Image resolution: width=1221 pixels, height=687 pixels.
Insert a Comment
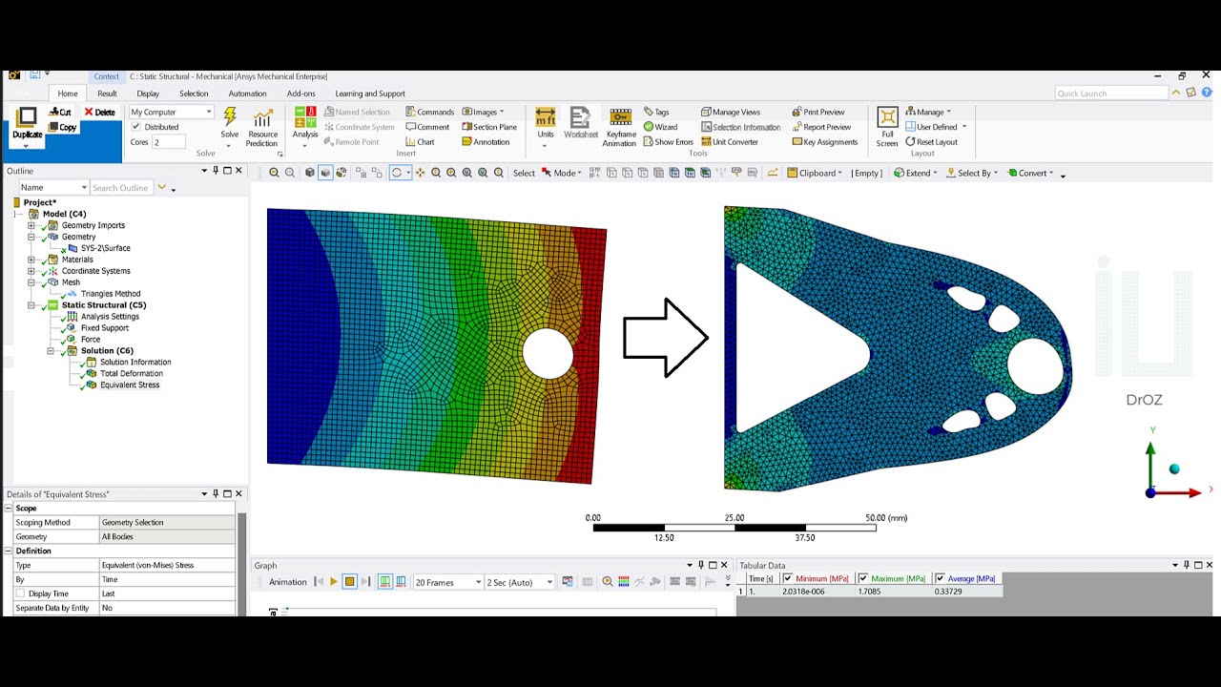(427, 127)
